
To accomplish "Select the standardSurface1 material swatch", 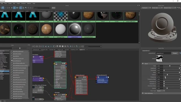I will [x=89, y=30].
